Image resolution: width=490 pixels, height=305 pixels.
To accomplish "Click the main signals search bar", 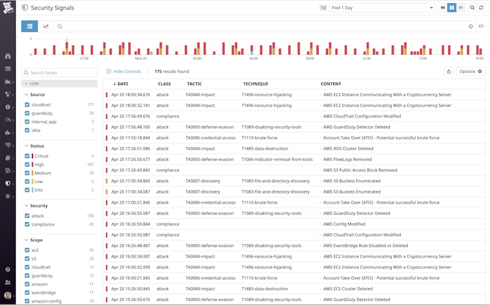I will pos(264,26).
